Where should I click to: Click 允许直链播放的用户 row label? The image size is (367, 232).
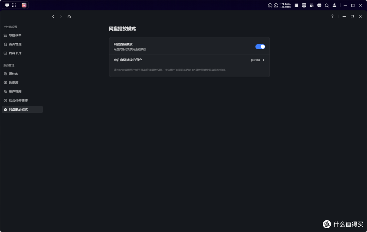point(128,60)
